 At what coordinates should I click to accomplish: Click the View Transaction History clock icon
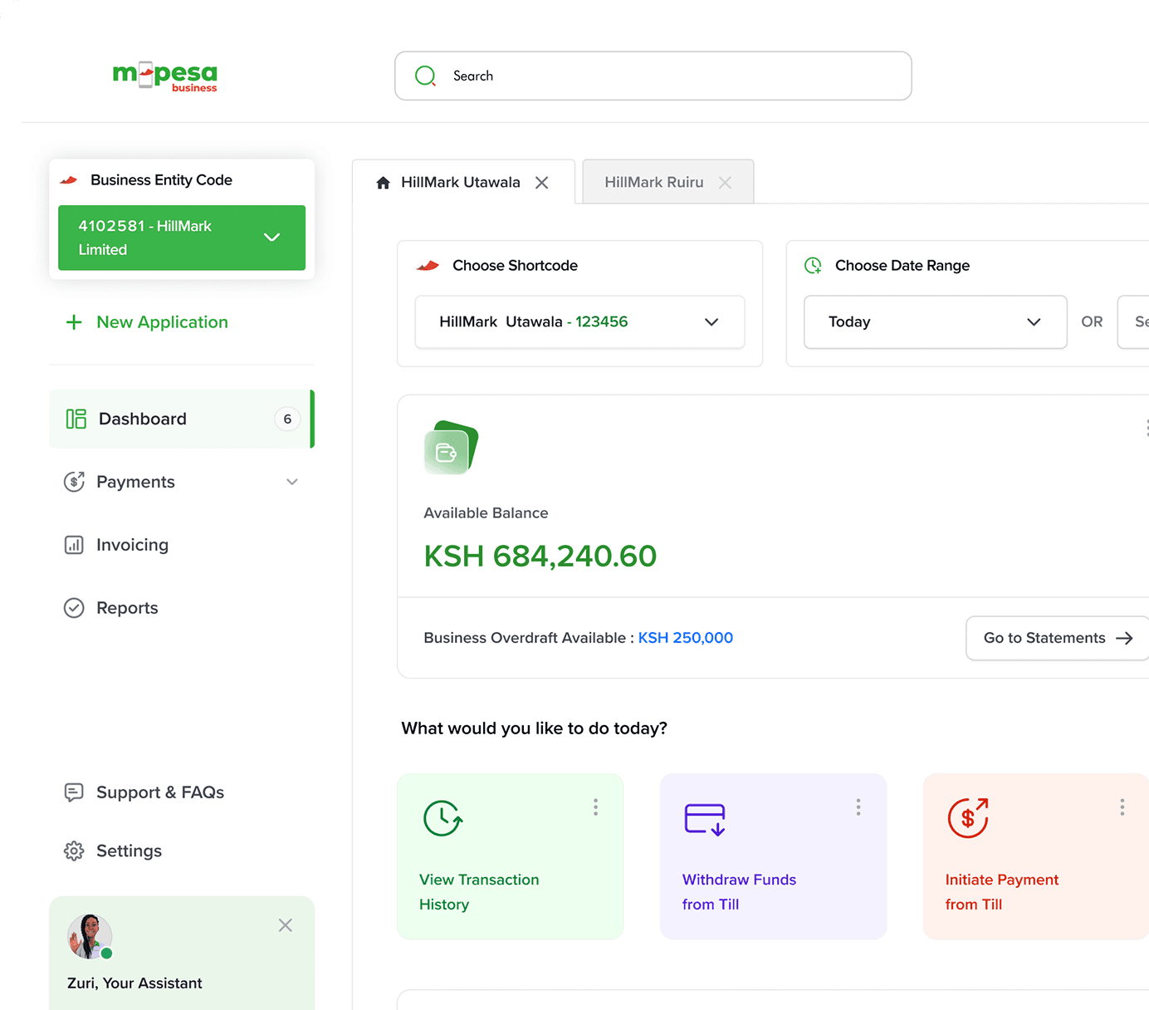coord(442,818)
